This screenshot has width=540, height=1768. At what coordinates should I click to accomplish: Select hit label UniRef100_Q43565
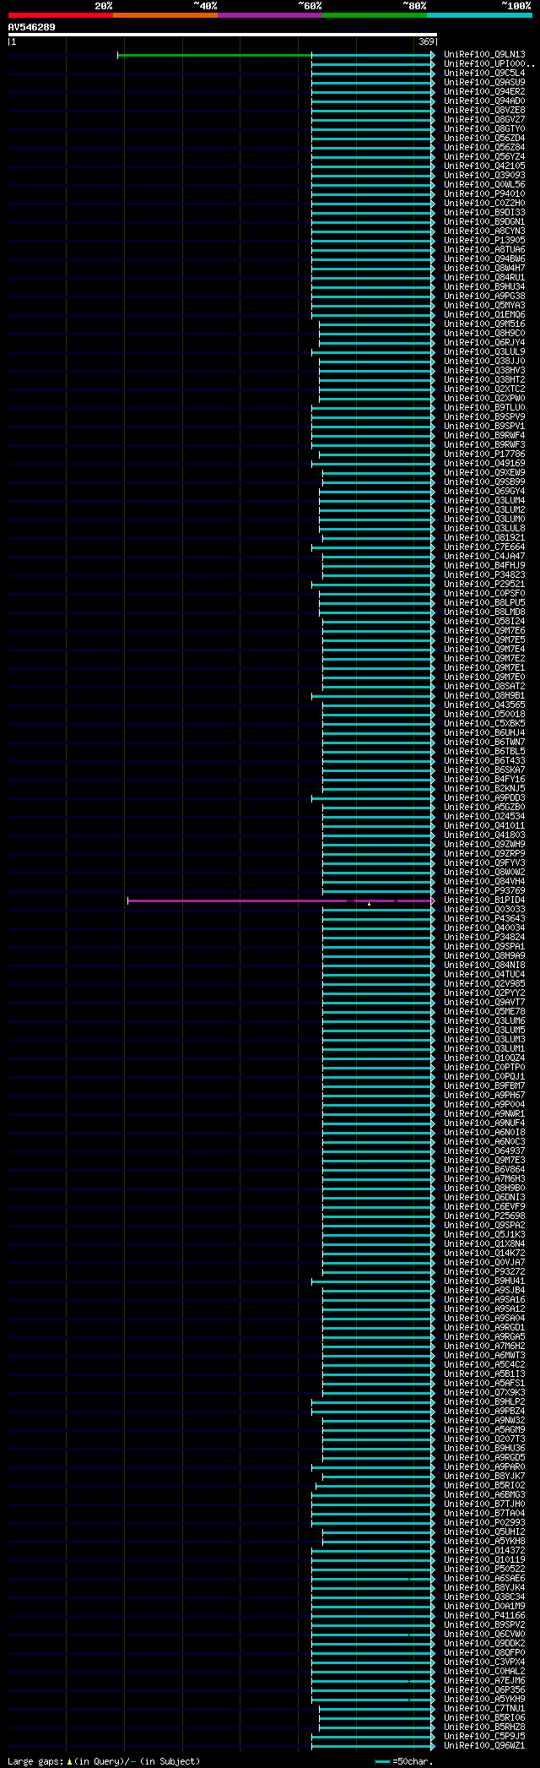click(484, 705)
